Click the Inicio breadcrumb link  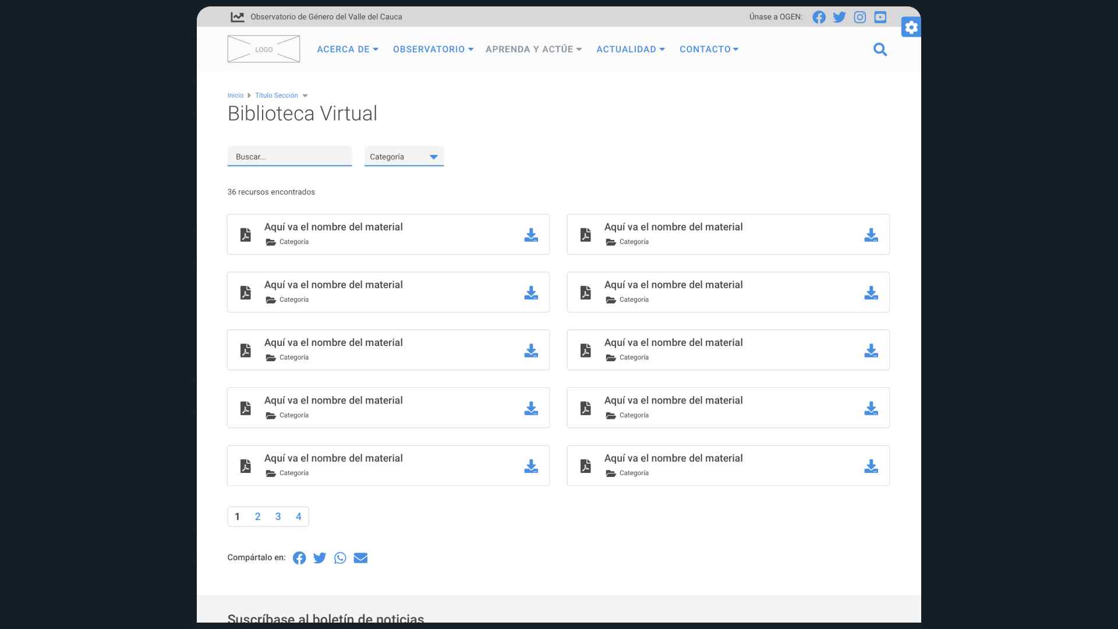235,96
